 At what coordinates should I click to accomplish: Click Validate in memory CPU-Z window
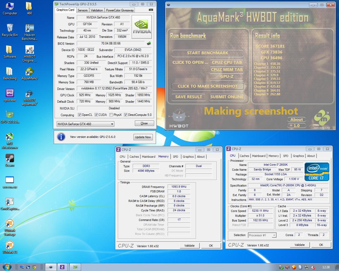coord(189,246)
